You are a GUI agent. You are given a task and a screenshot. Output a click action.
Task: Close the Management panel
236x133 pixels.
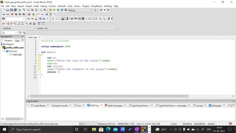point(22,37)
